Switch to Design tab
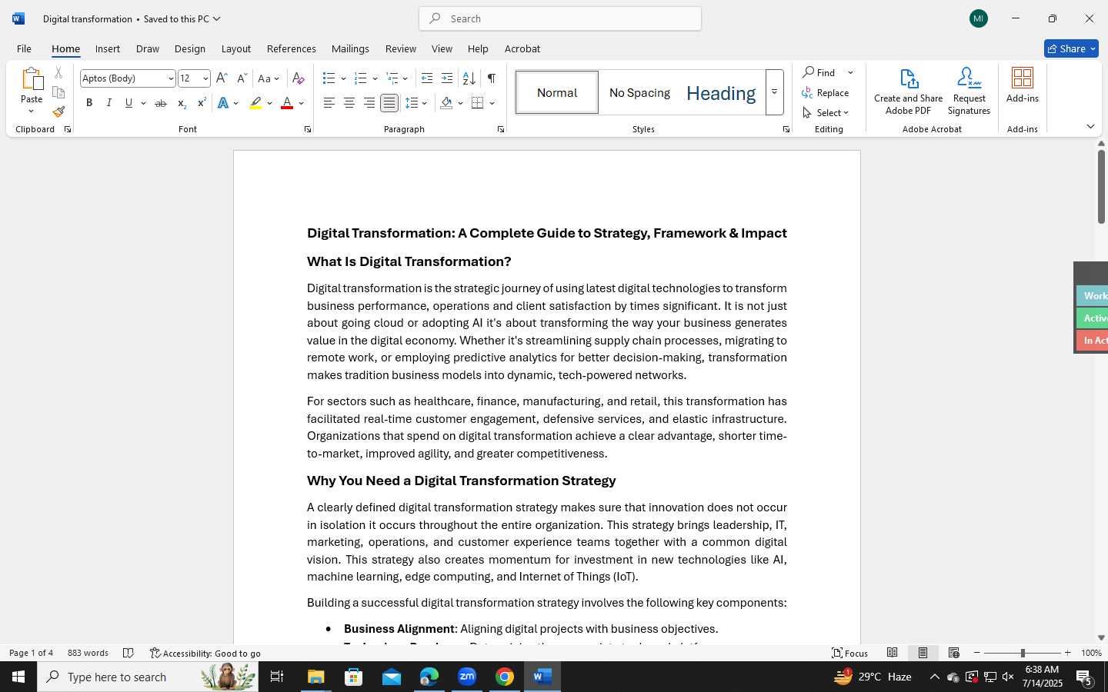The height and width of the screenshot is (692, 1108). click(x=189, y=48)
